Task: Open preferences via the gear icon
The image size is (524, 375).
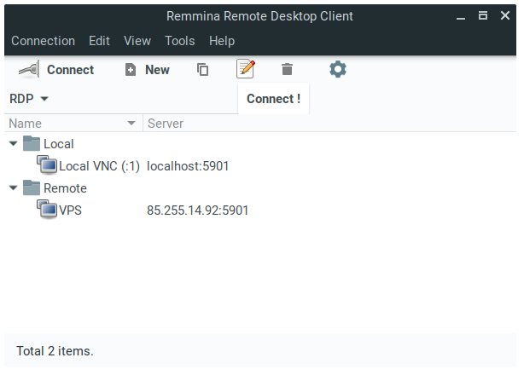Action: (338, 69)
